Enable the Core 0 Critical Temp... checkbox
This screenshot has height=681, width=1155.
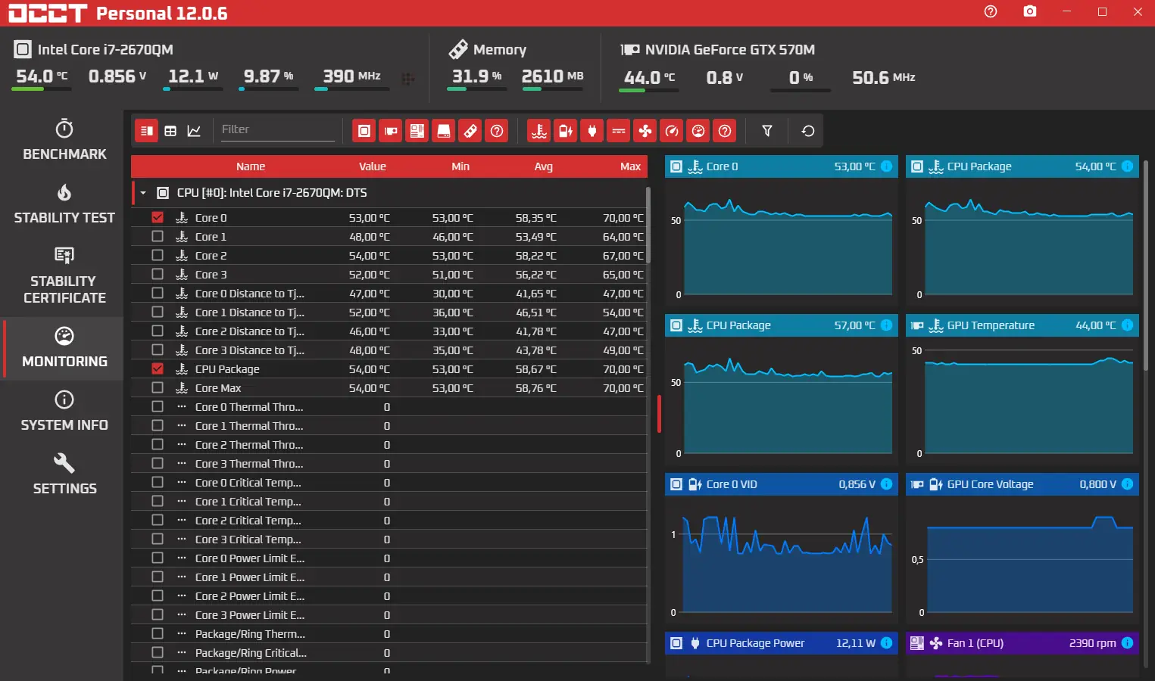pos(158,482)
